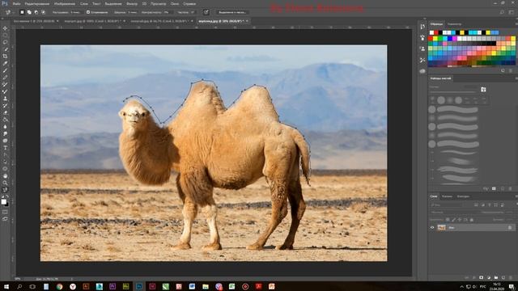Open the History panel icon
Viewport: 518px width, 291px height.
tap(422, 27)
